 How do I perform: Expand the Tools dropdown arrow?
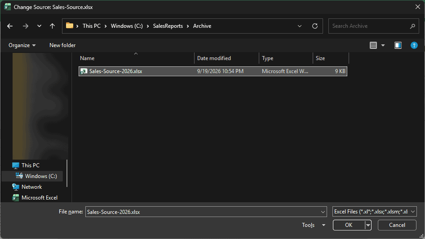tap(323, 225)
